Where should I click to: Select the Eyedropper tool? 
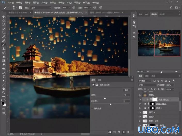(3, 37)
